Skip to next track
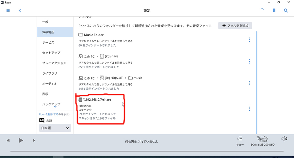Image resolution: width=294 pixels, height=158 pixels. (34, 140)
